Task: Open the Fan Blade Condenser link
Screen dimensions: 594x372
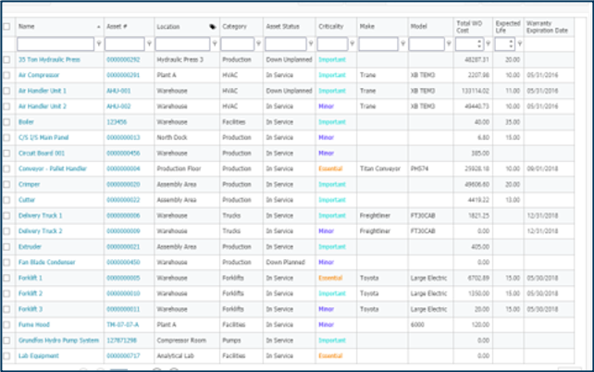Action: tap(47, 262)
